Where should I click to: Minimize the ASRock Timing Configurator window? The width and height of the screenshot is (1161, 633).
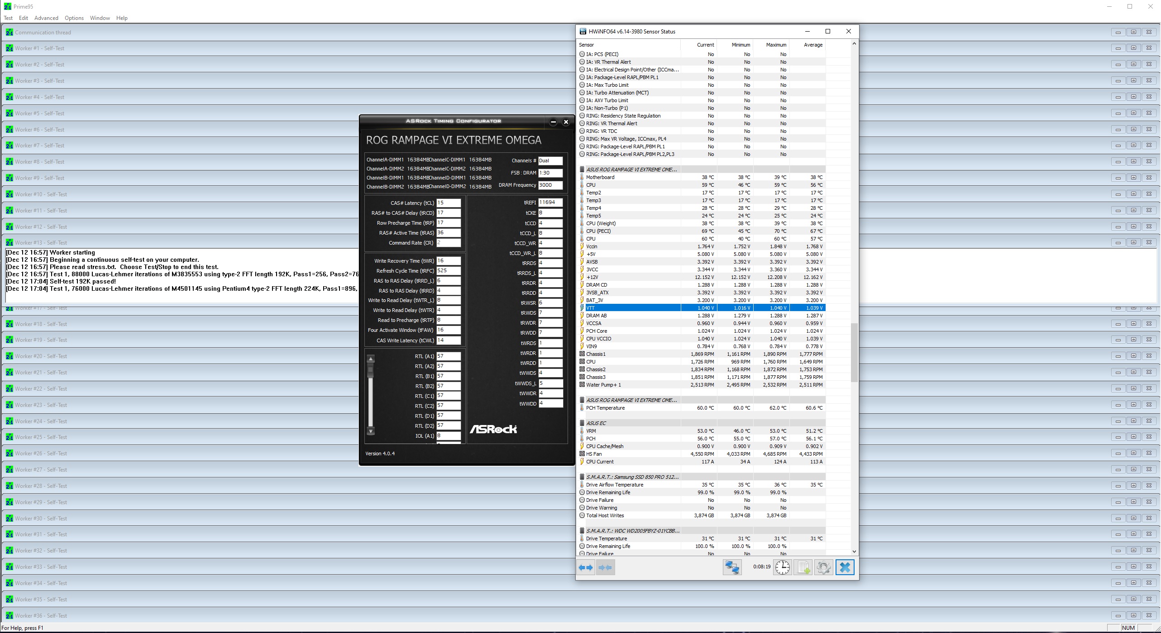[x=553, y=122]
